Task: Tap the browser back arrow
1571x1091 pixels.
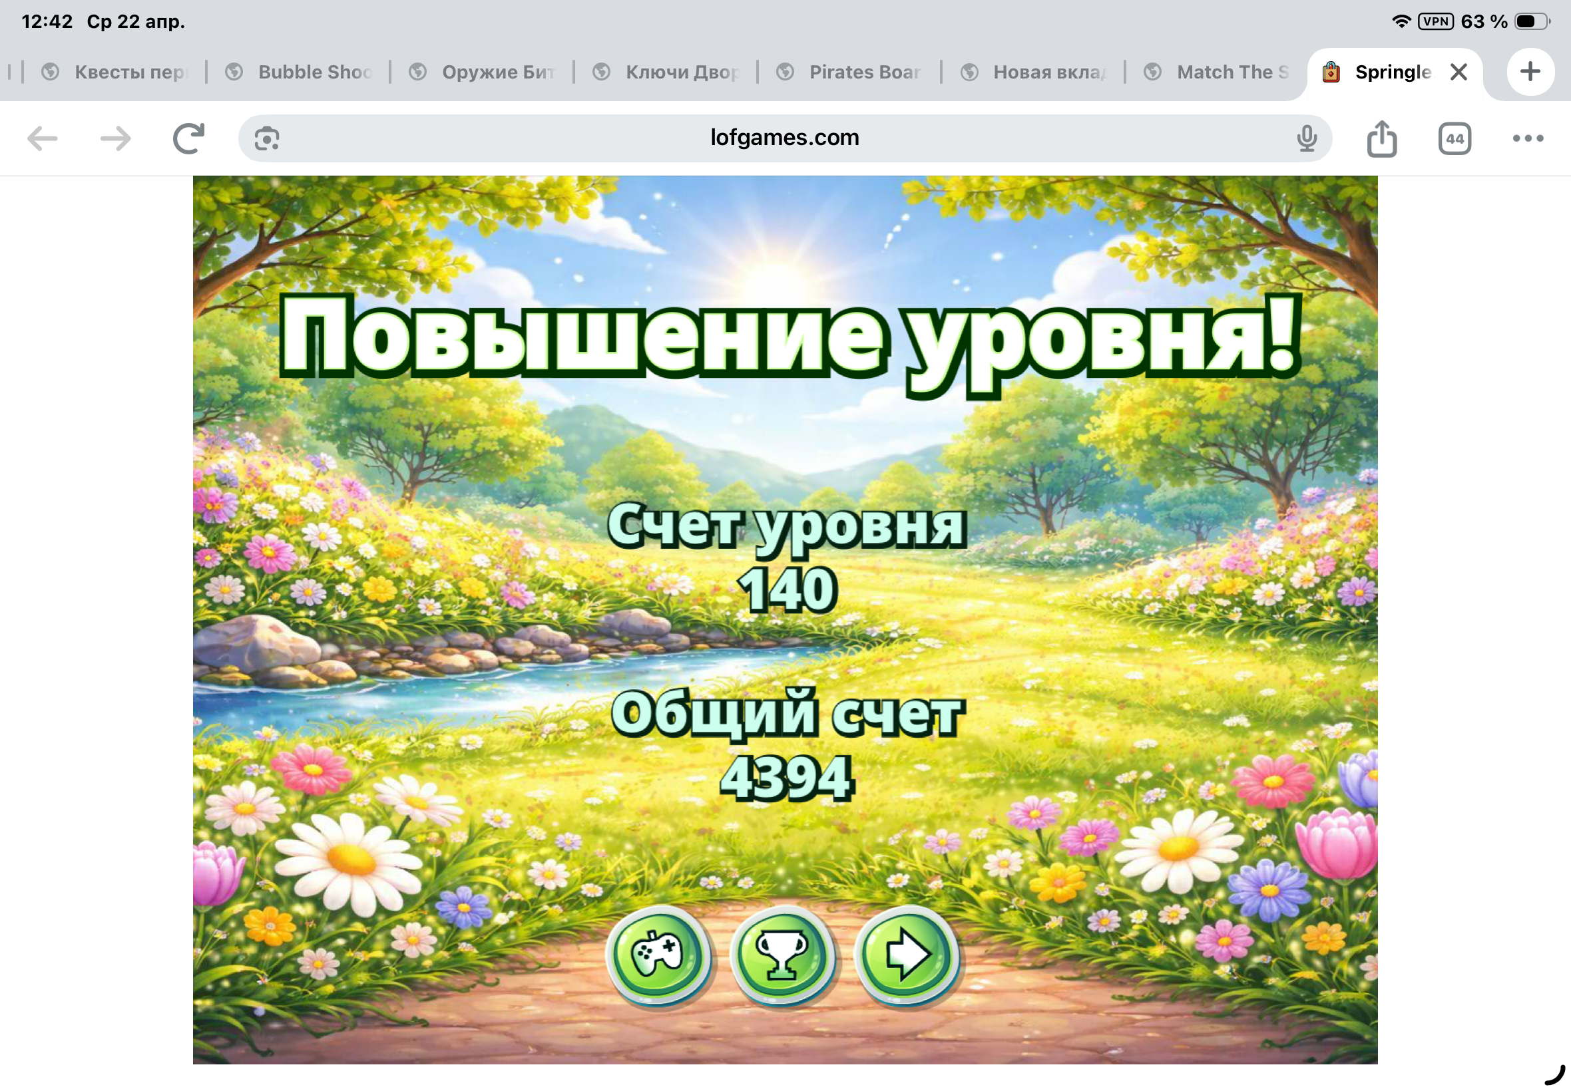Action: tap(43, 139)
